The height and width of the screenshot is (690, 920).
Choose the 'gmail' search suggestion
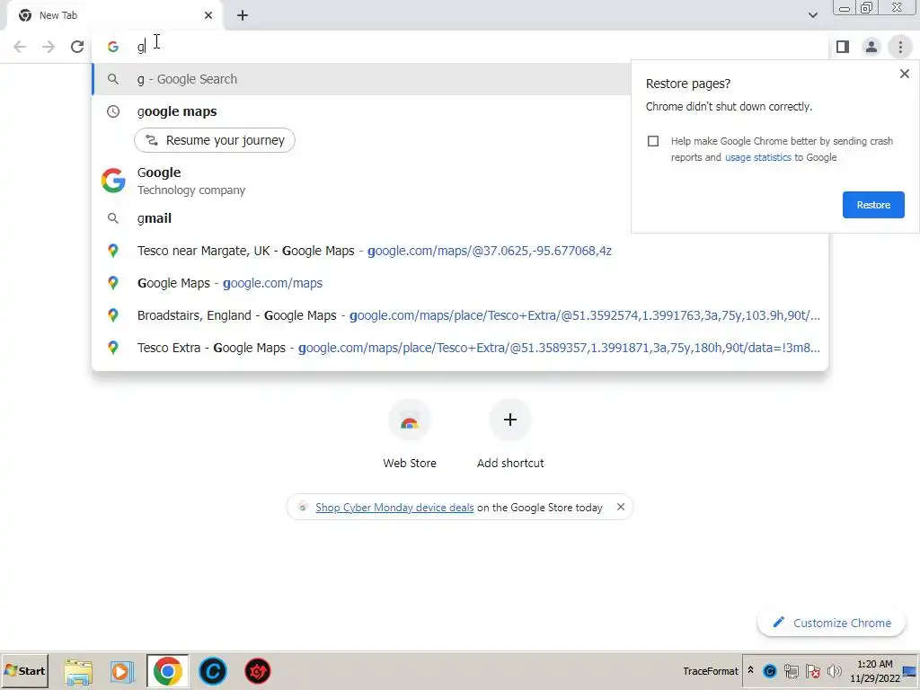coord(362,218)
